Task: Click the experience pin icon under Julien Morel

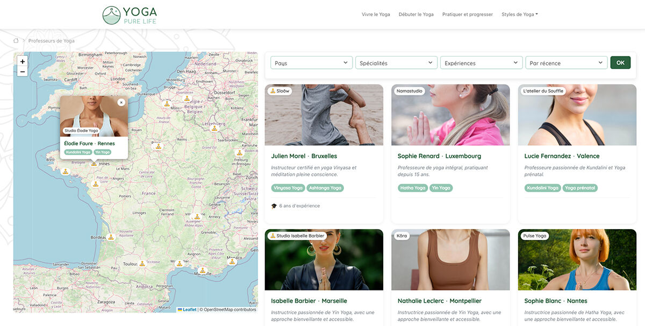Action: point(274,205)
